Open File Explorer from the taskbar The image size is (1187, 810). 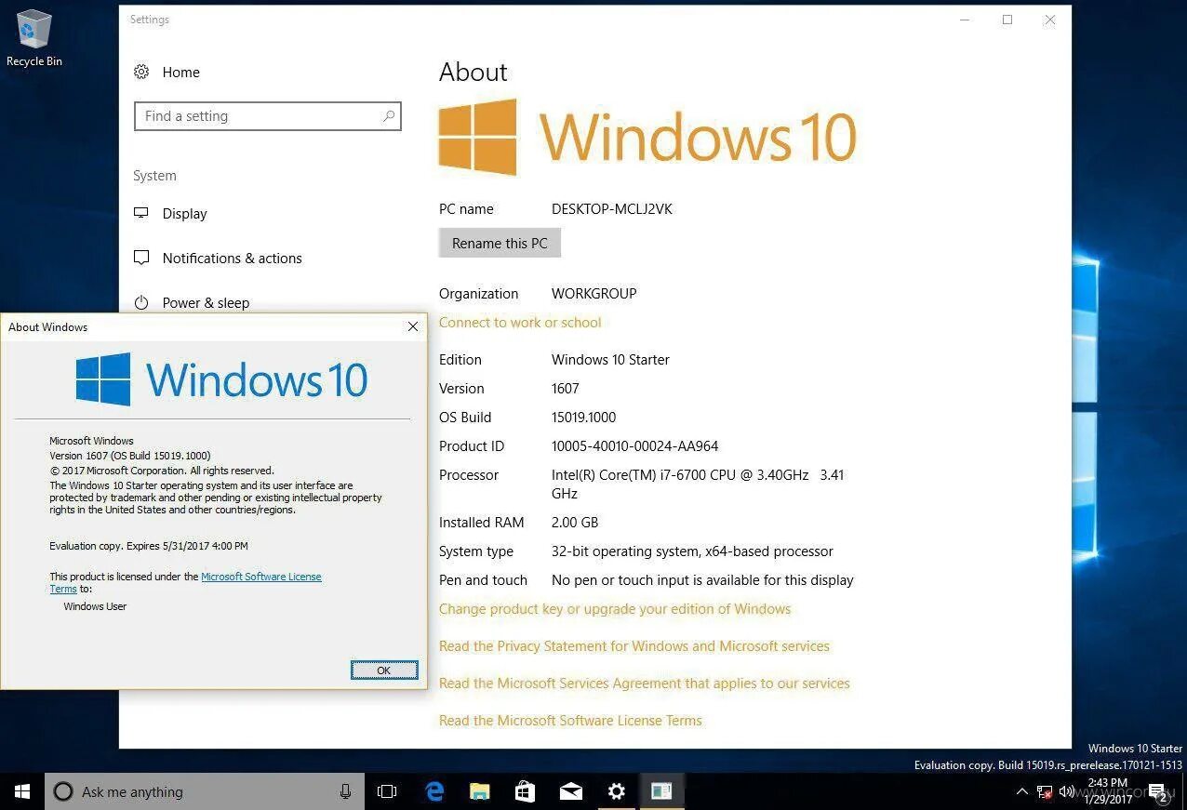pos(480,791)
